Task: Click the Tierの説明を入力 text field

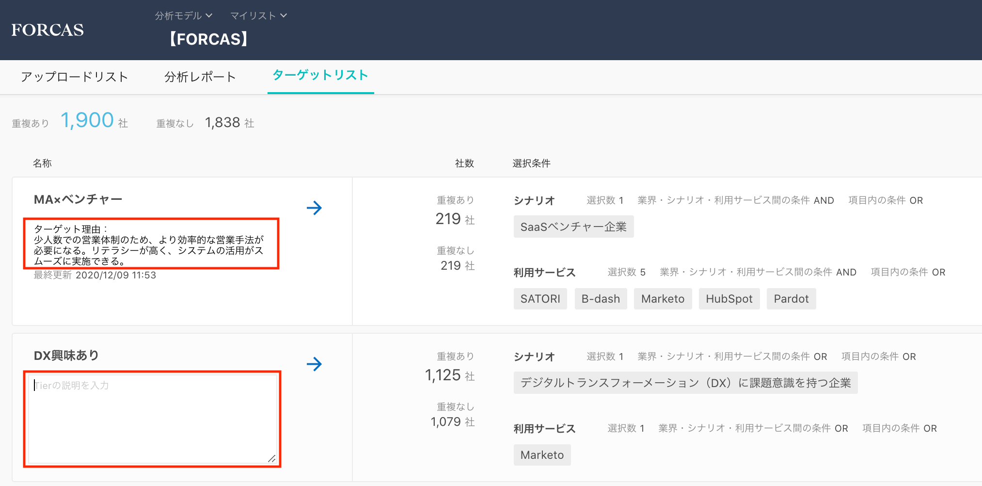Action: (152, 418)
